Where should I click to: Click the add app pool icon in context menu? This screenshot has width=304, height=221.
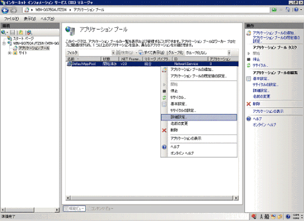coord(164,70)
